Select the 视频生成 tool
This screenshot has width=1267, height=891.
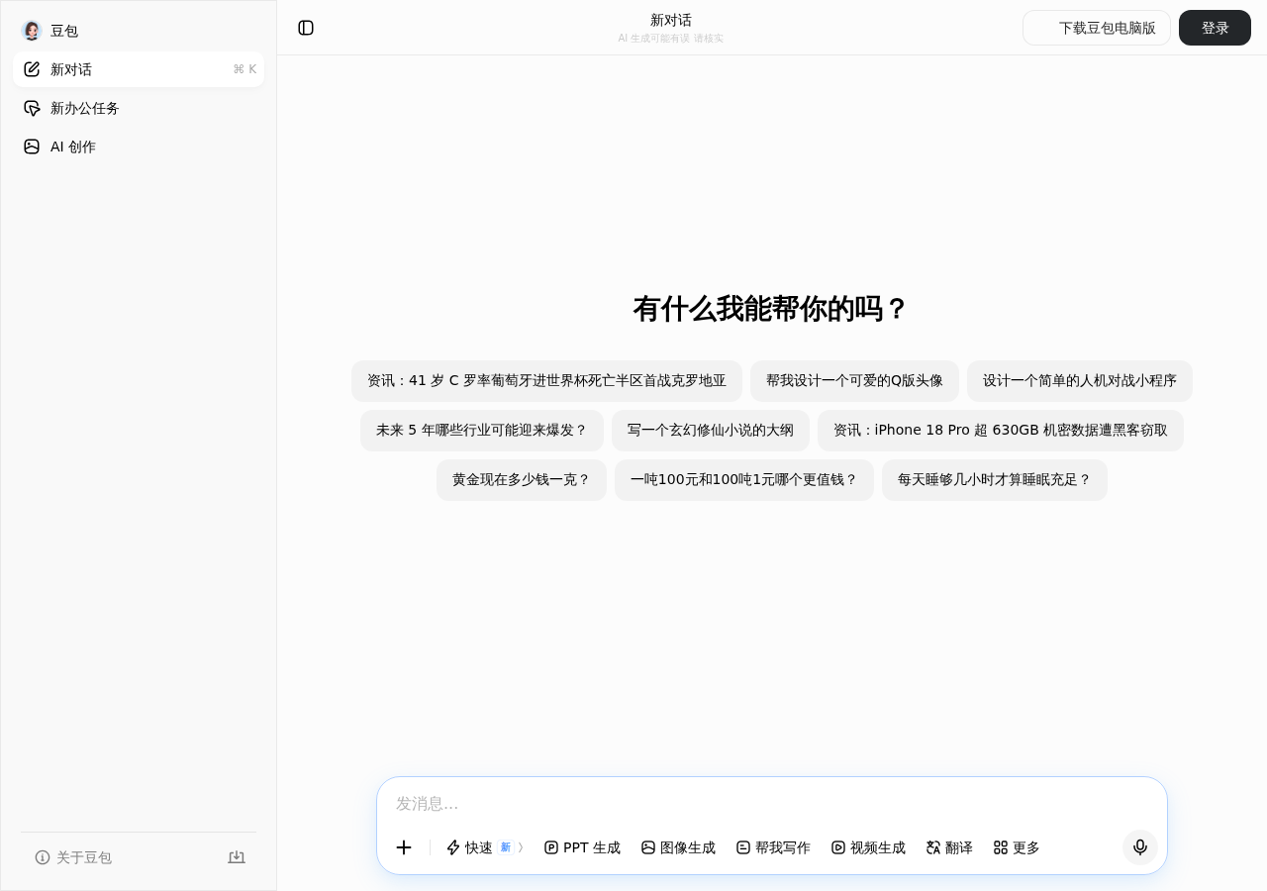(x=868, y=847)
